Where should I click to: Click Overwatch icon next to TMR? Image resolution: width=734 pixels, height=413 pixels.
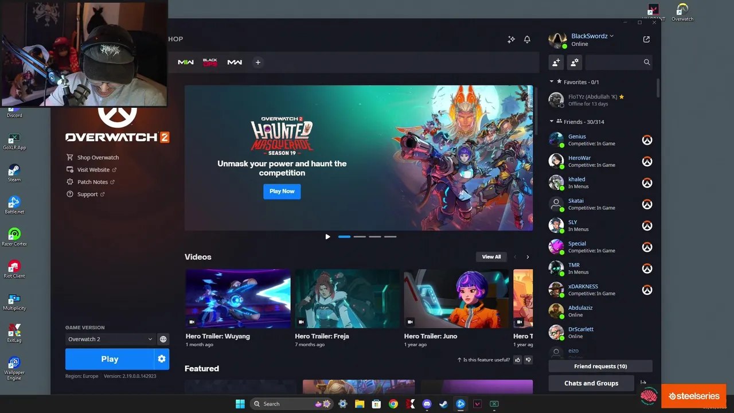coord(647,268)
